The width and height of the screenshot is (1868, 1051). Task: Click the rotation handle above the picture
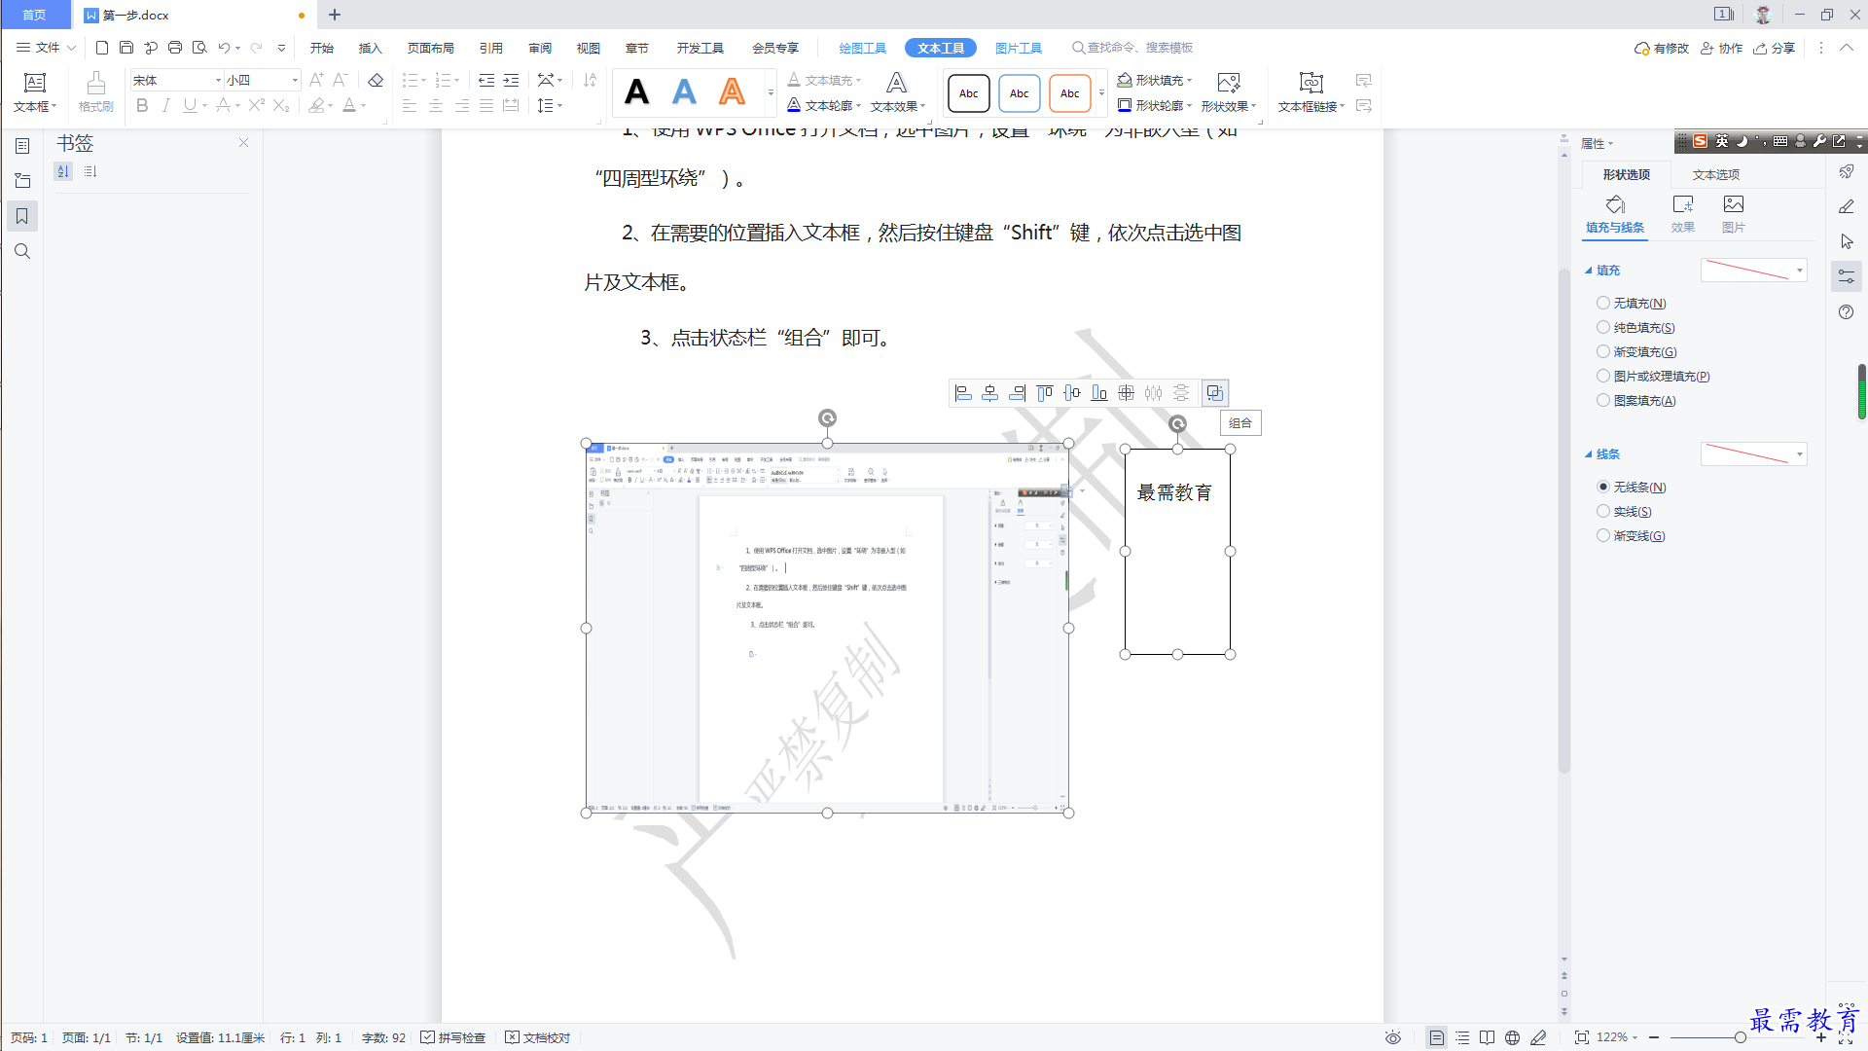(827, 418)
